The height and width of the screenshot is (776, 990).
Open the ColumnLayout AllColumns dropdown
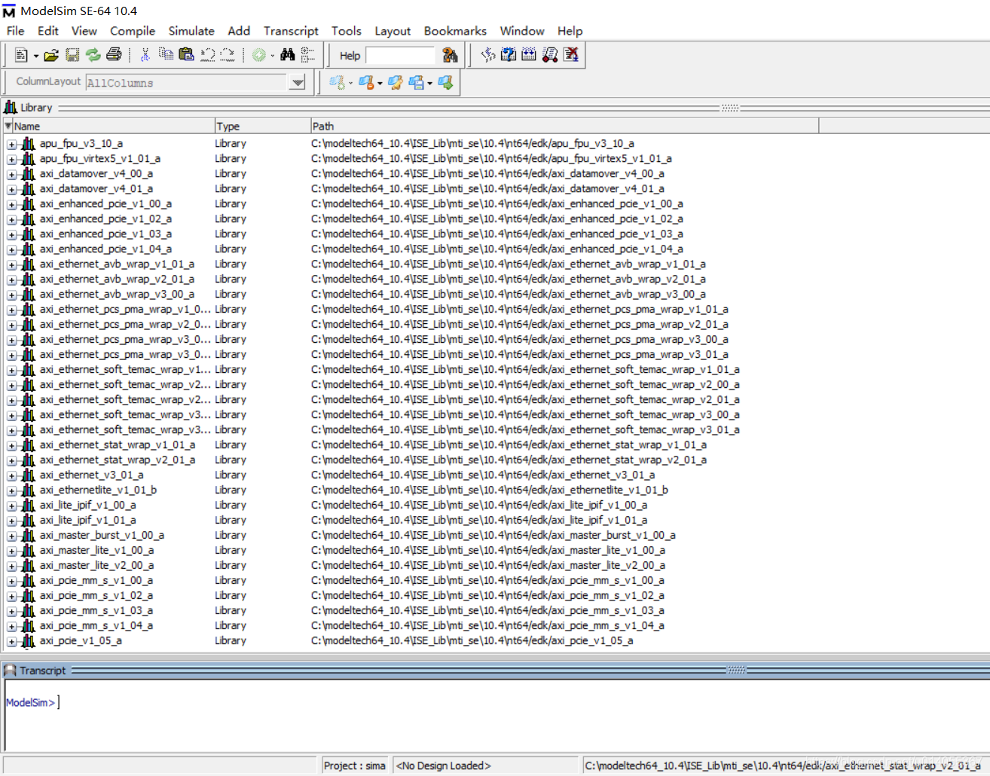point(298,83)
